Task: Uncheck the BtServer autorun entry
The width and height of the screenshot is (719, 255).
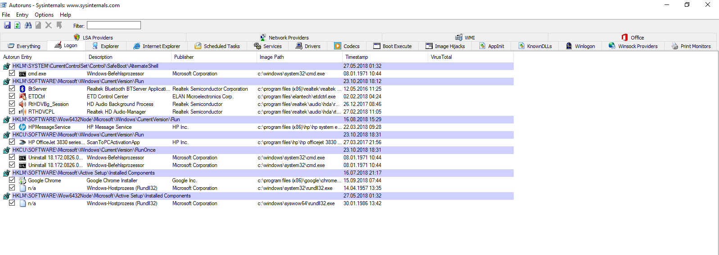Action: pos(12,88)
